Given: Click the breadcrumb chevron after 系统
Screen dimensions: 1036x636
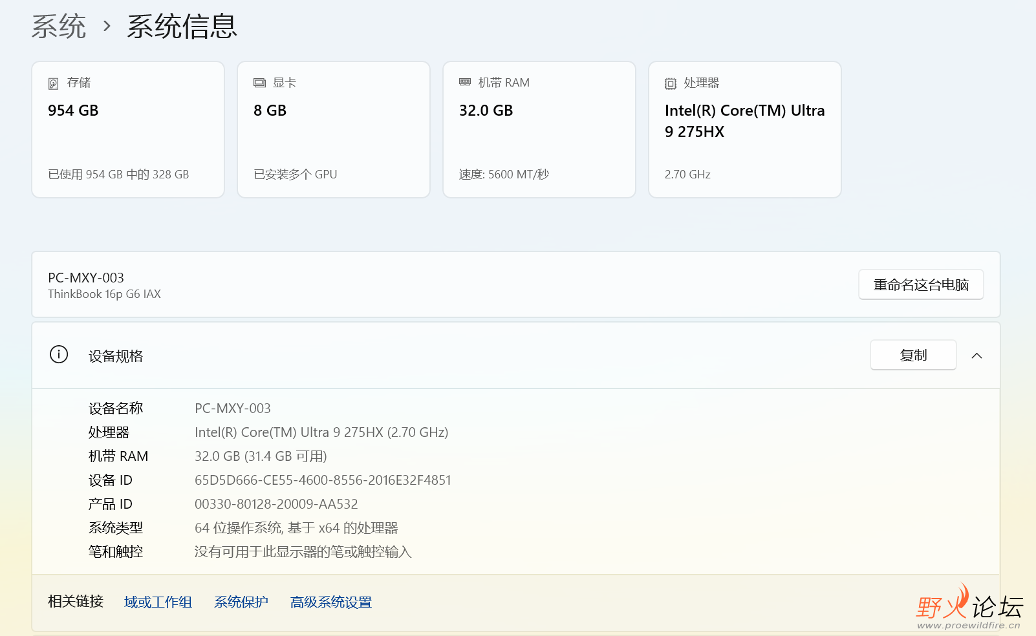Looking at the screenshot, I should tap(107, 26).
